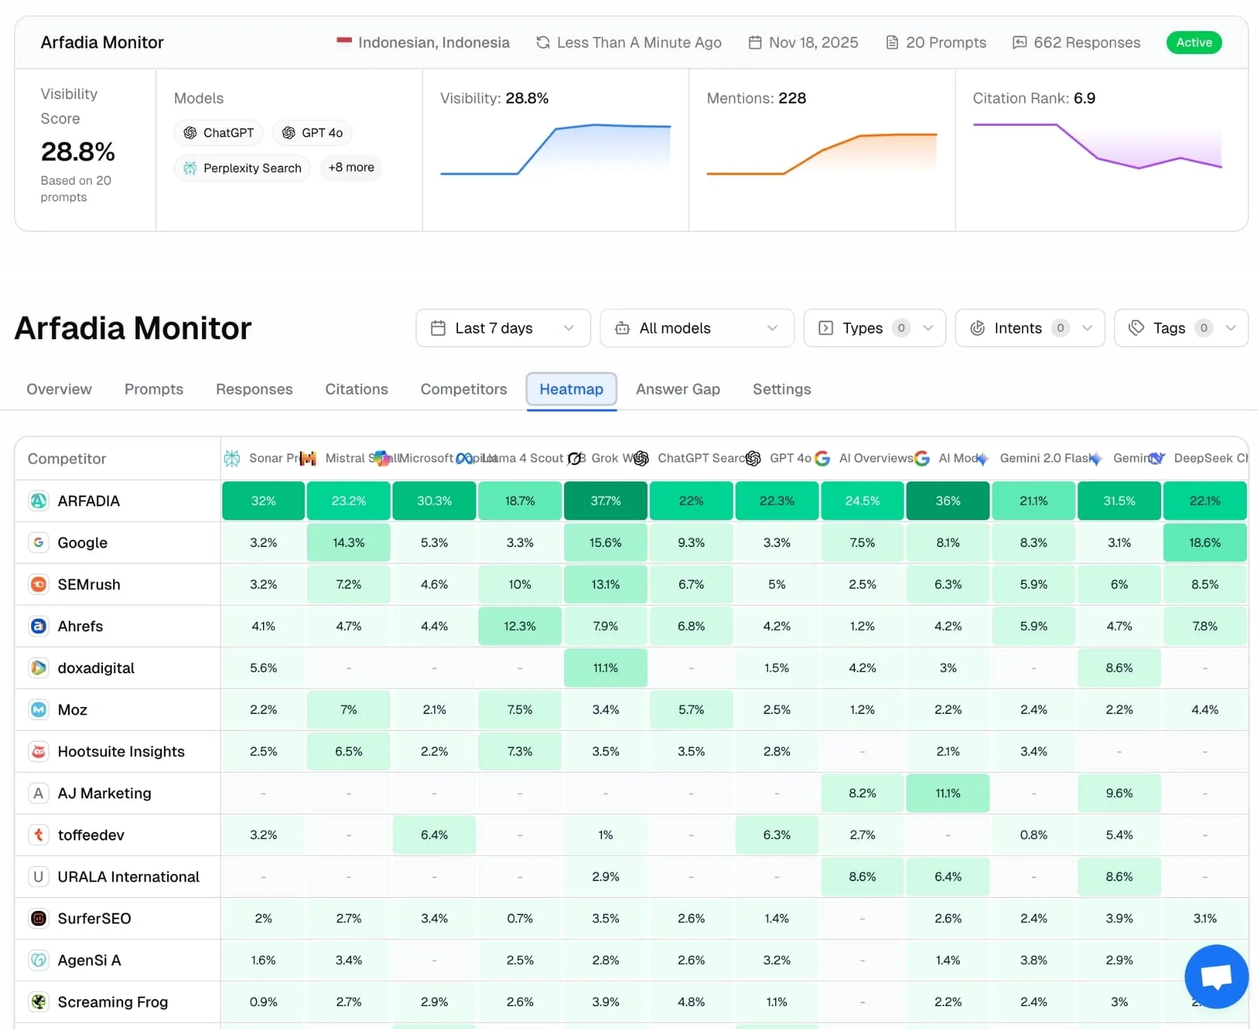Click the Moz logo icon
Screen dimensions: 1259x1029
39,710
